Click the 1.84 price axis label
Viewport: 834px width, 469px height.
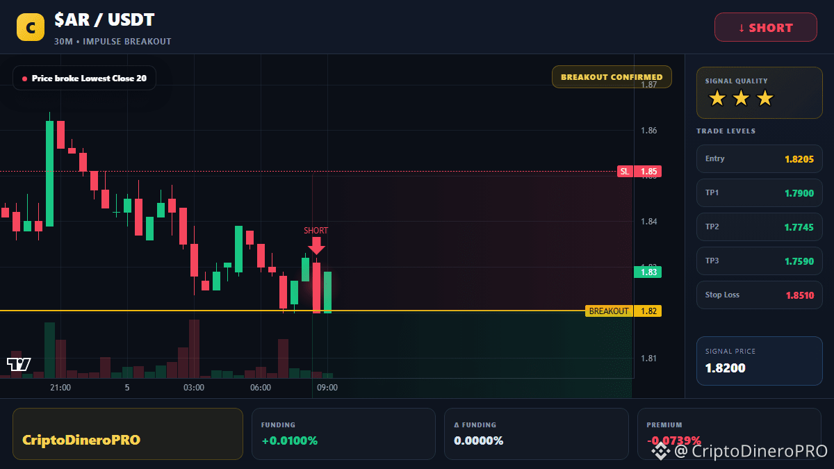649,222
